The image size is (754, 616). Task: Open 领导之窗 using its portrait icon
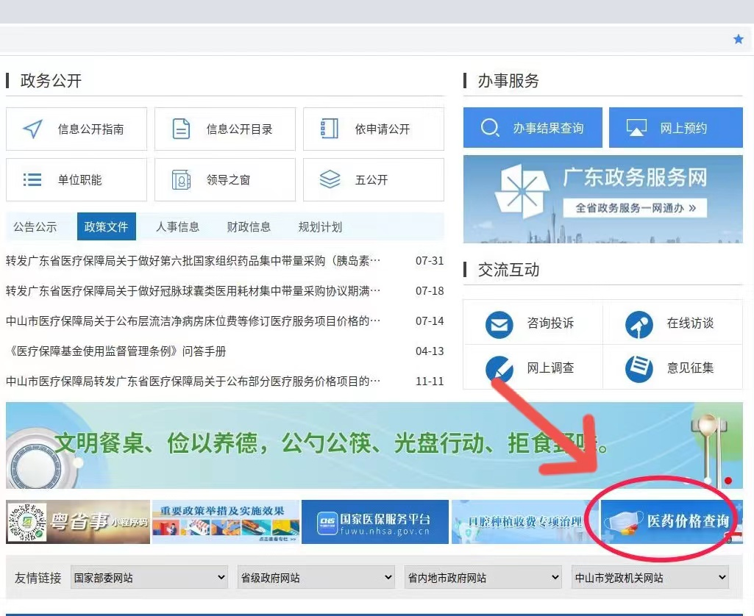181,179
